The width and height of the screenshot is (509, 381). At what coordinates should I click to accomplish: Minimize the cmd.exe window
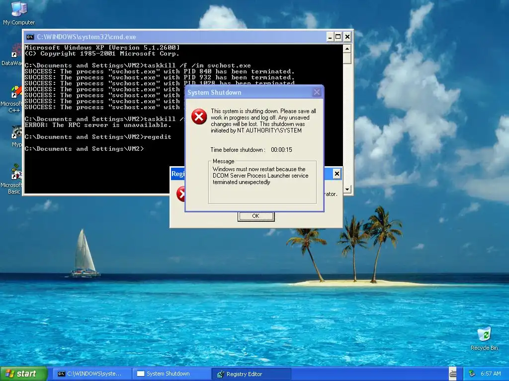click(x=330, y=37)
